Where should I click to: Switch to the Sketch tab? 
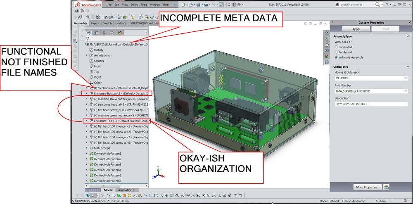(x=107, y=23)
